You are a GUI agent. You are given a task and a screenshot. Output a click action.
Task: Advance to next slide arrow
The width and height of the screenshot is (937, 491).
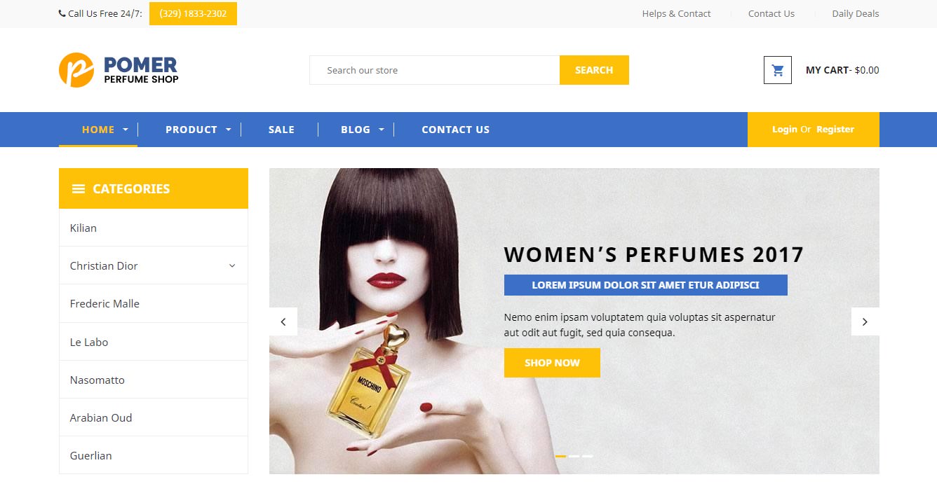click(x=865, y=321)
